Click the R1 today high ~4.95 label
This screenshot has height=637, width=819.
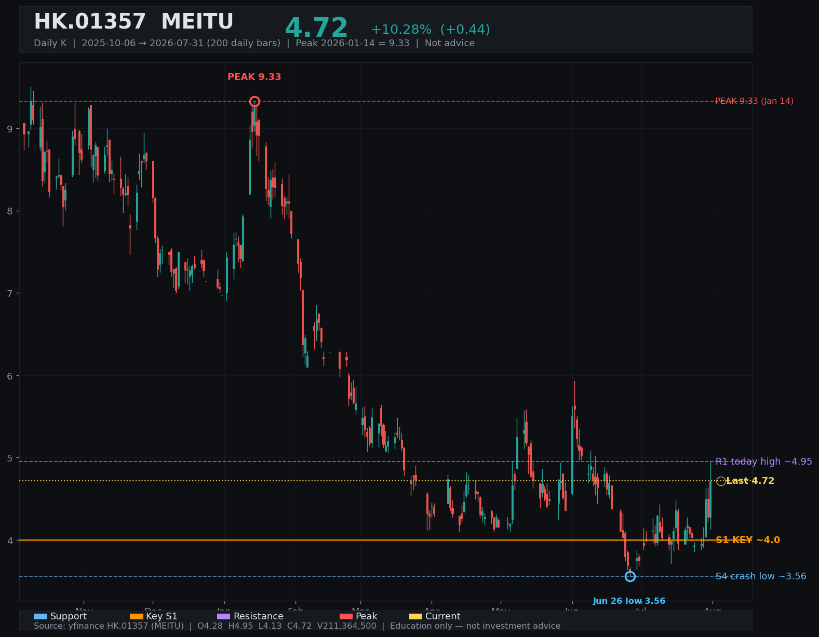coord(764,462)
